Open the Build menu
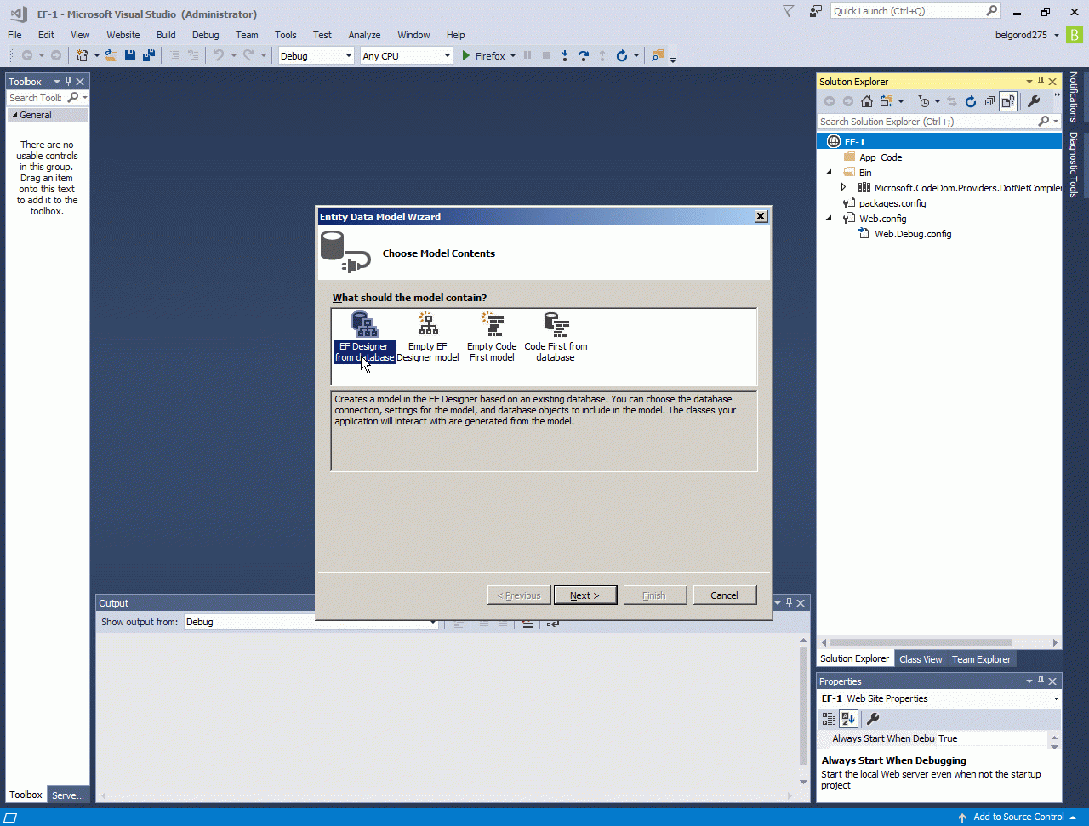 (x=166, y=35)
